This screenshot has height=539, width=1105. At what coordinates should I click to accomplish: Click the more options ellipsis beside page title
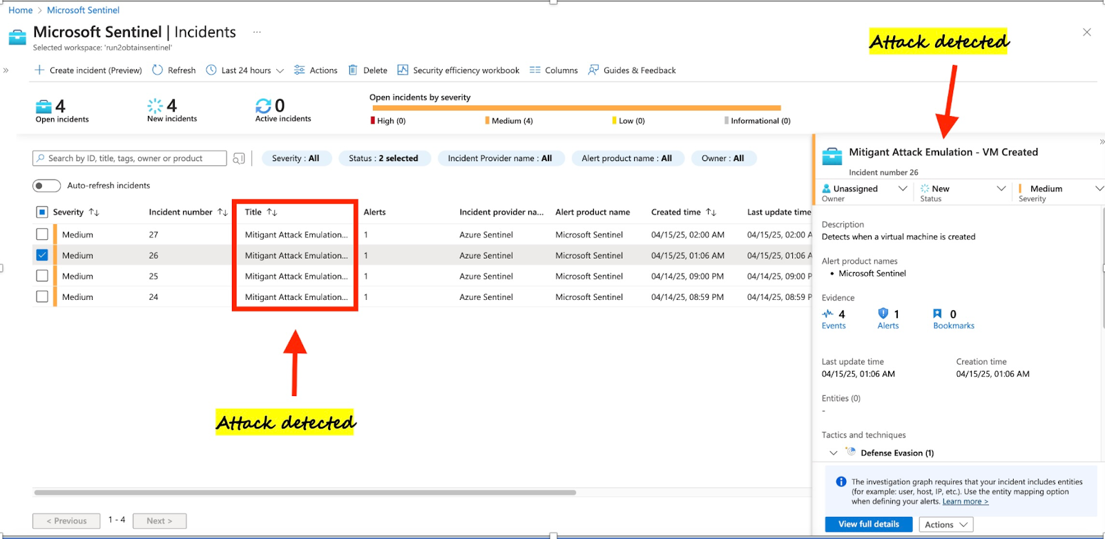(x=257, y=32)
